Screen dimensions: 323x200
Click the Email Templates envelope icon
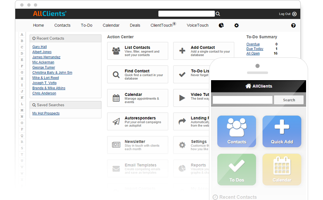point(116,169)
